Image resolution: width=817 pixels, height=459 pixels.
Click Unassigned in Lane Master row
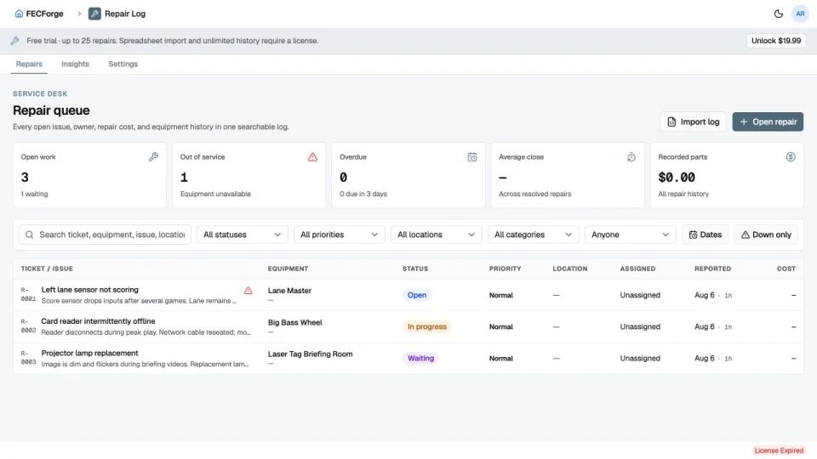(x=640, y=295)
